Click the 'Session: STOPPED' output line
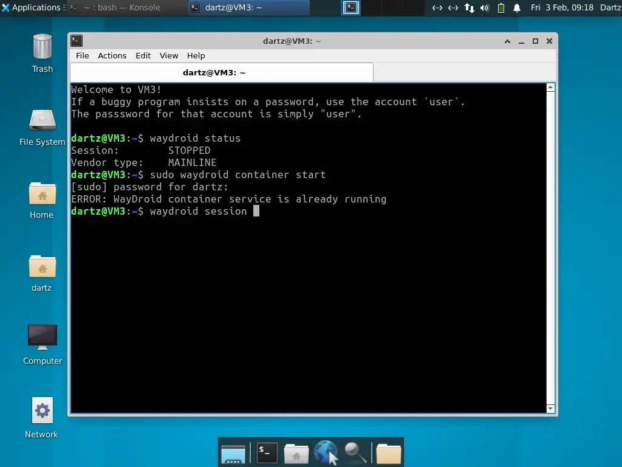 pos(141,151)
